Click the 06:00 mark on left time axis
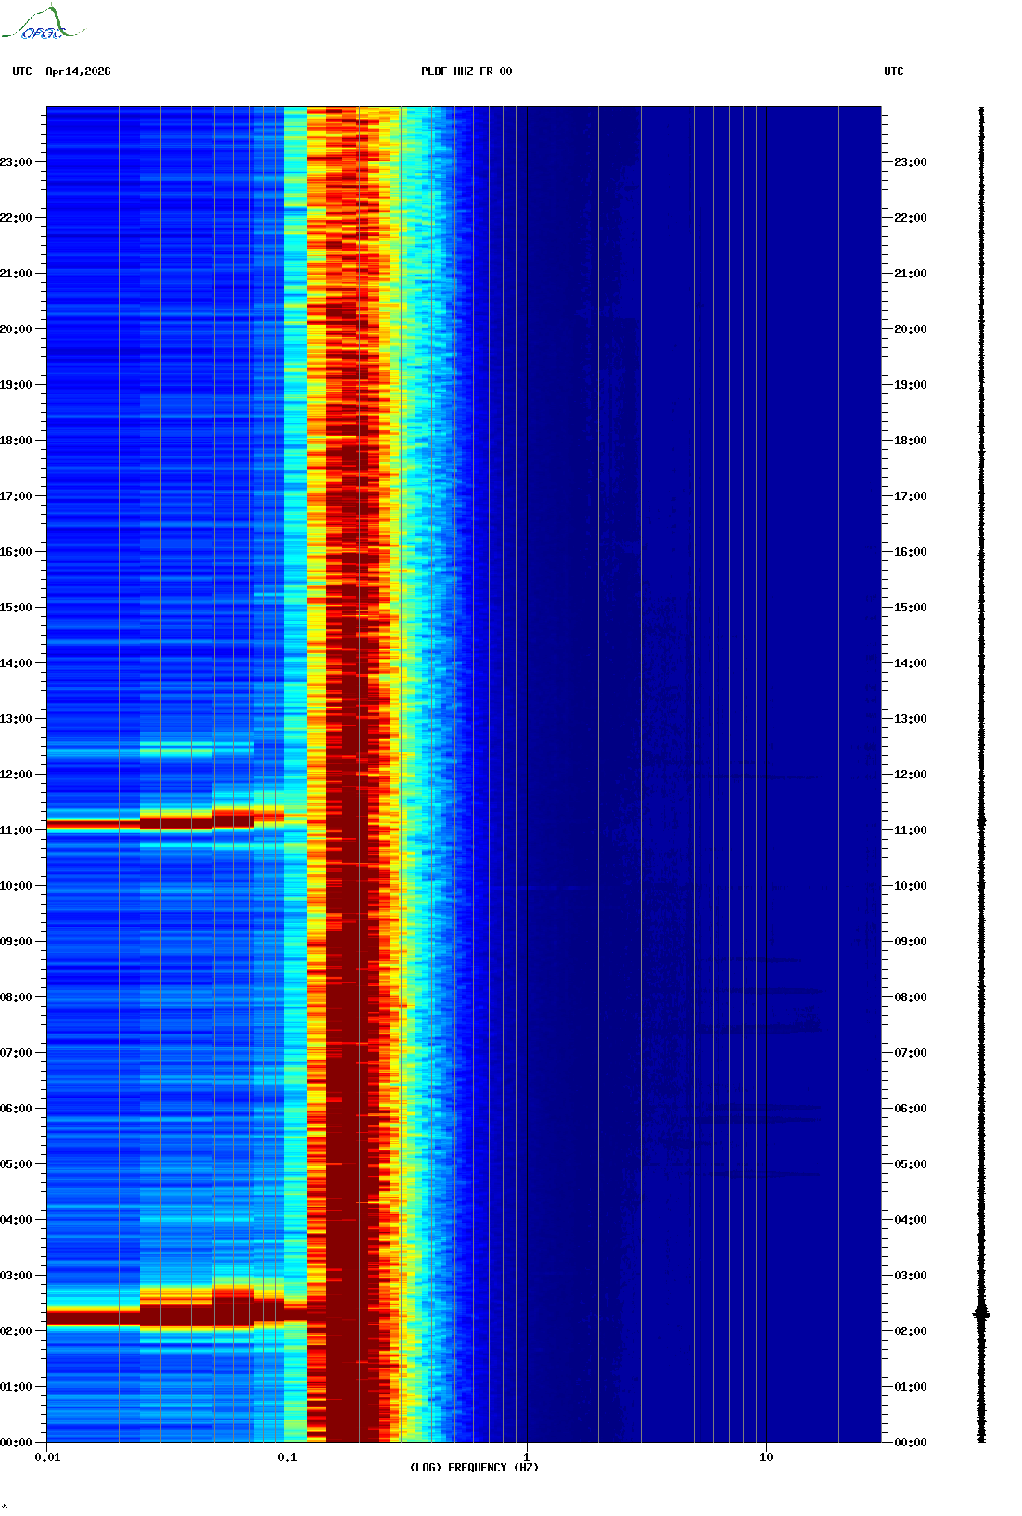 click(x=17, y=1109)
